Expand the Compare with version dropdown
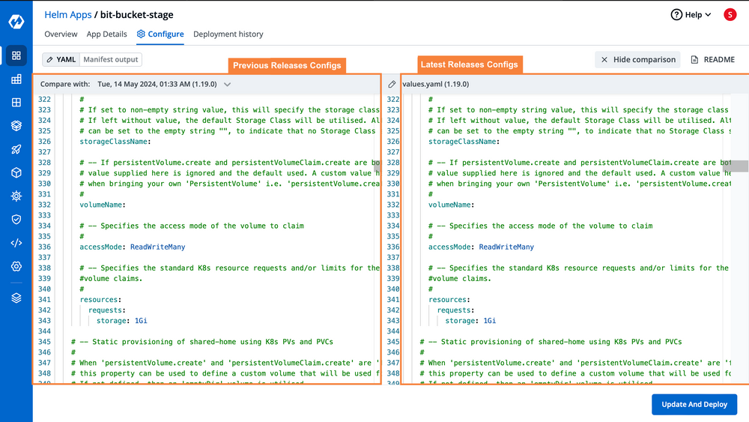Screen dimensions: 749x422 (228, 85)
